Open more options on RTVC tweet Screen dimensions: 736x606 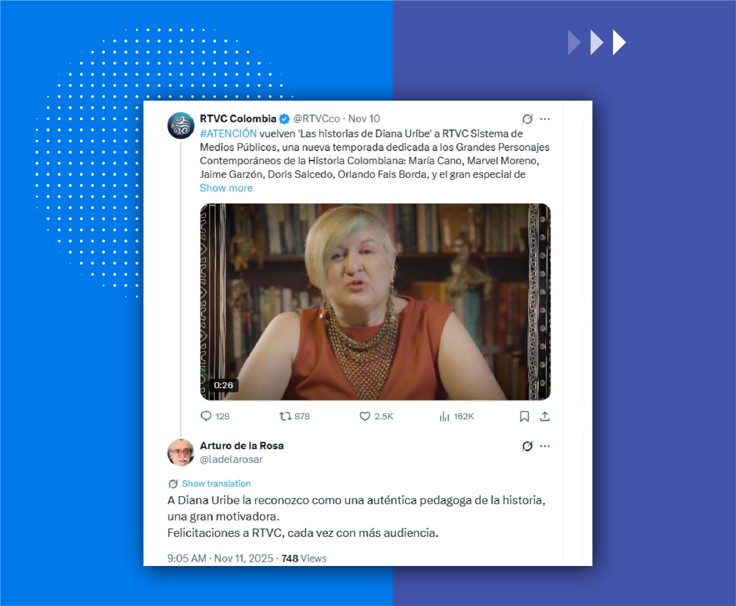[545, 119]
